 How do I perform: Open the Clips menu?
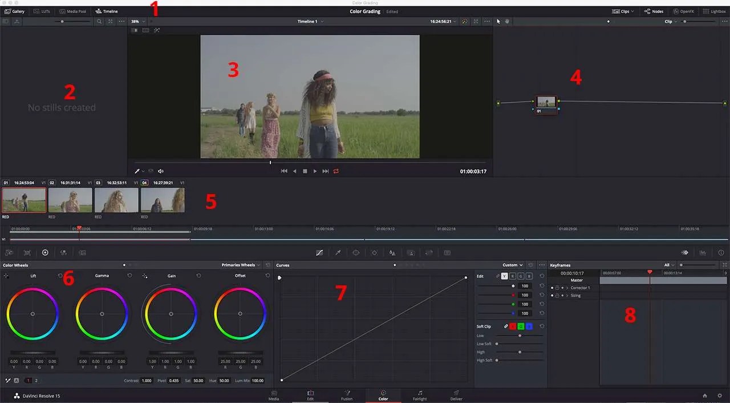(x=622, y=11)
